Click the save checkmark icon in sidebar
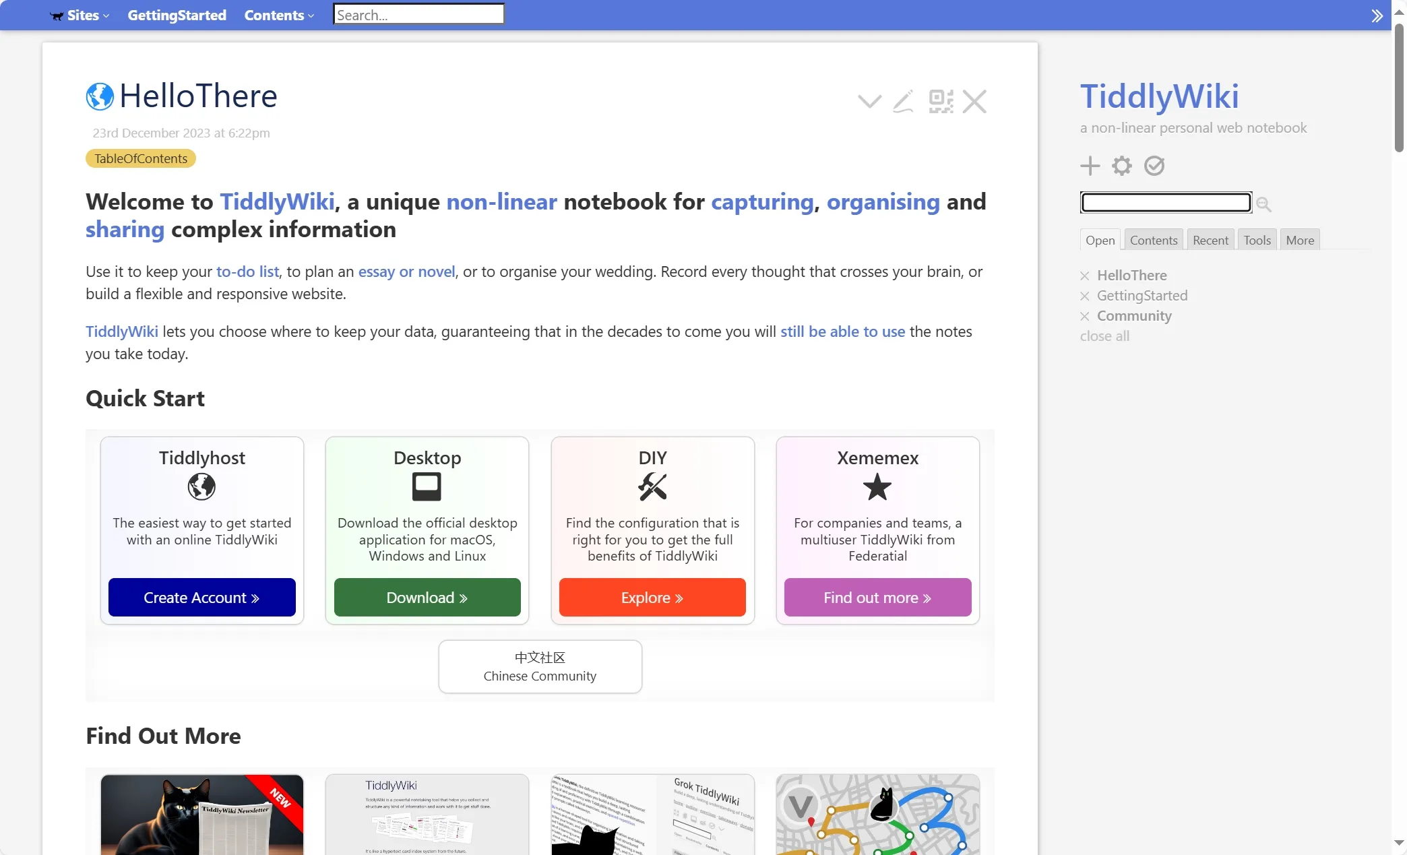This screenshot has height=855, width=1407. pos(1154,165)
